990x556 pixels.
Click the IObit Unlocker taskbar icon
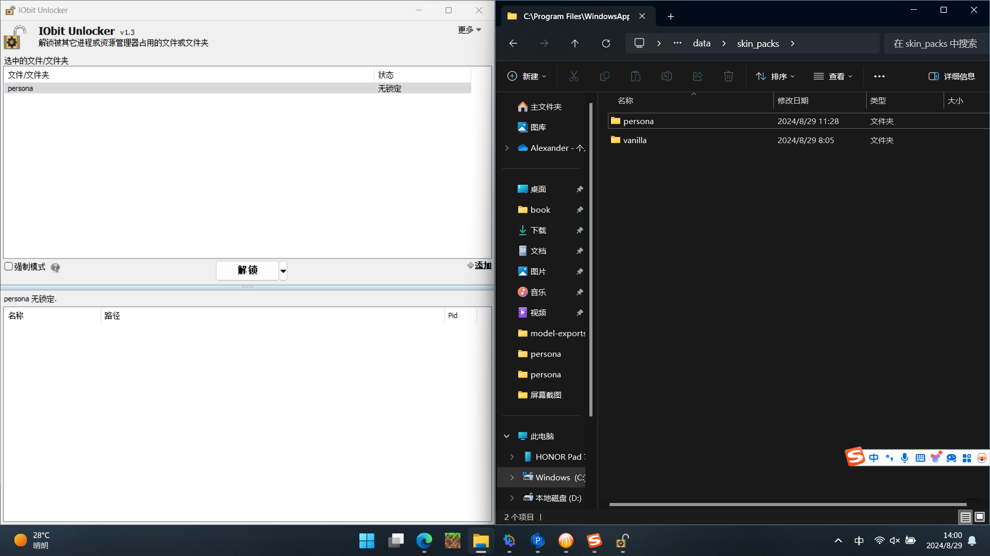(x=622, y=541)
